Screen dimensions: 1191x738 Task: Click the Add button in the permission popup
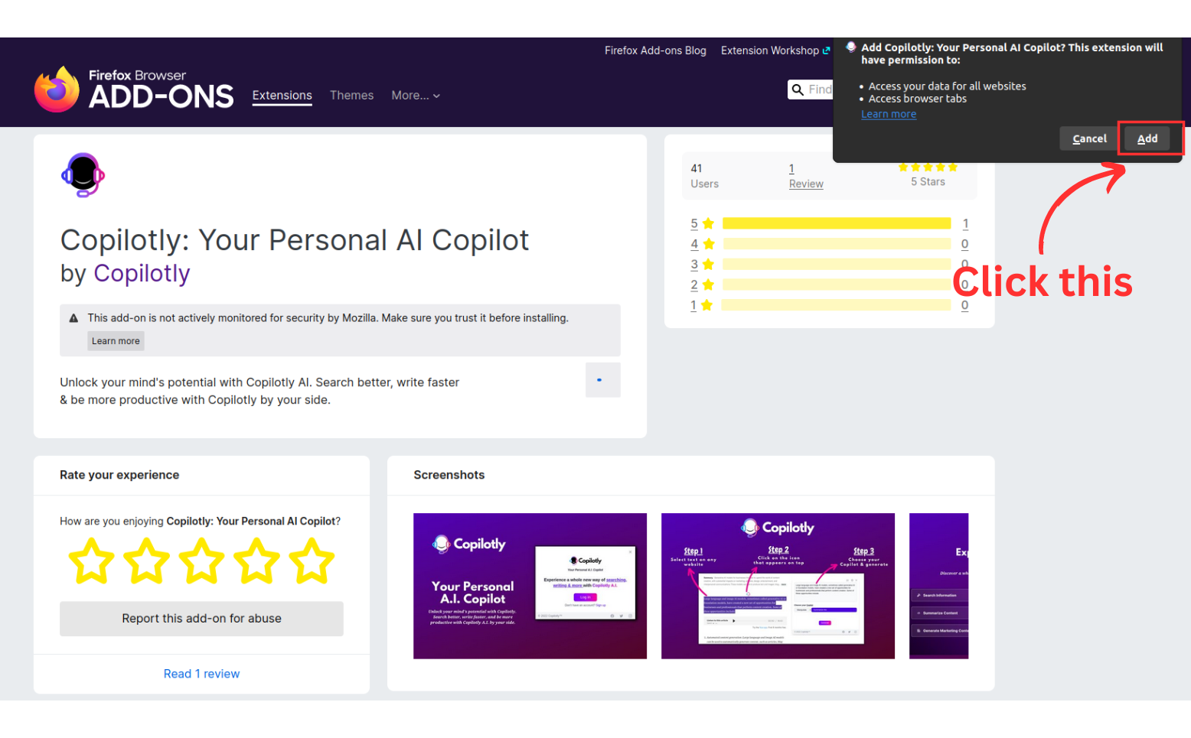coord(1147,138)
